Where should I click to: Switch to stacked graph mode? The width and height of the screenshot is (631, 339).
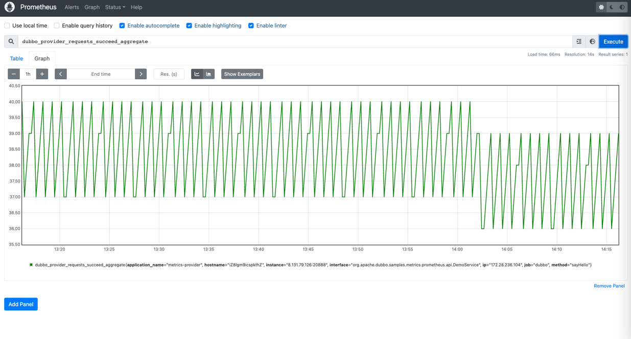point(208,74)
